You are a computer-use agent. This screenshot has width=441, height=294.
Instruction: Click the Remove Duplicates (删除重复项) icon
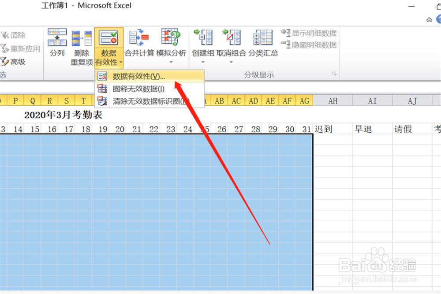[82, 38]
